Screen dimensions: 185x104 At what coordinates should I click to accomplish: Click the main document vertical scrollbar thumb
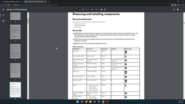(x=184, y=23)
